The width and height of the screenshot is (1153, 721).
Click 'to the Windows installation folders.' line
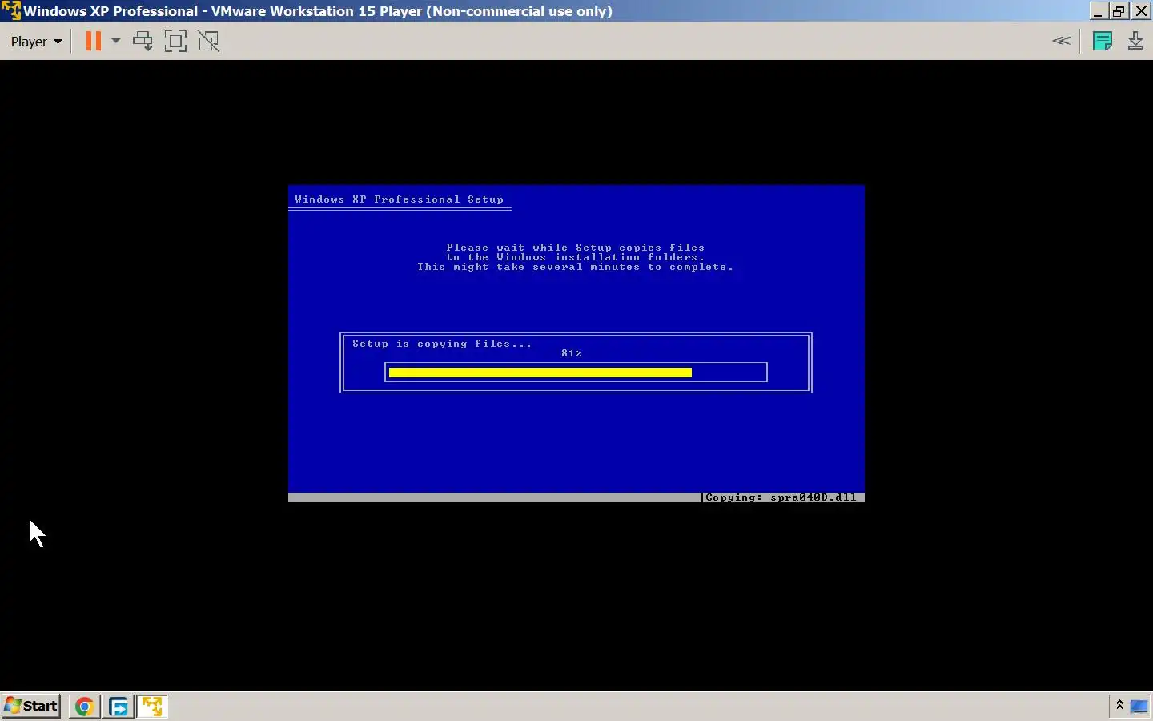(576, 257)
